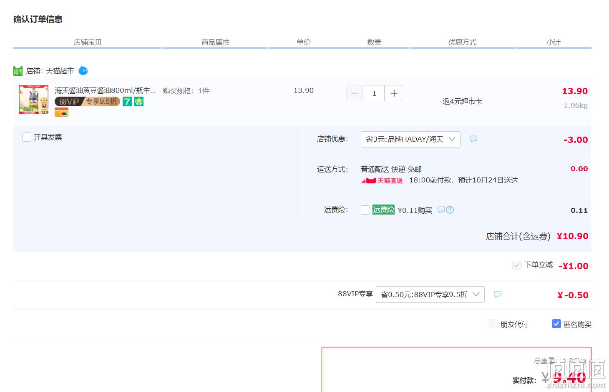Click the -¥1.00 order discount amount
Image resolution: width=609 pixels, height=392 pixels.
574,266
